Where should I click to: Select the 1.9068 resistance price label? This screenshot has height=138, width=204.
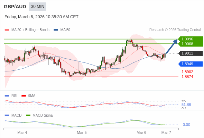point(187,44)
